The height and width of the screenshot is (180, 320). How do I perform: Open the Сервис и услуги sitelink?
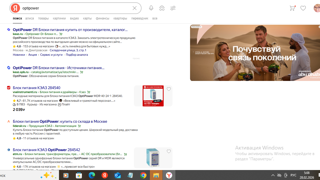(x=51, y=55)
